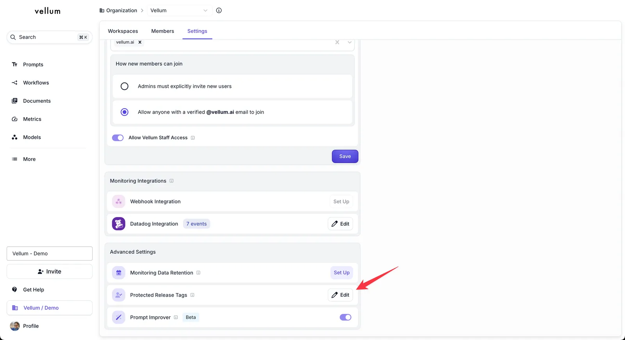
Task: Click the Workflows icon in sidebar
Action: coord(14,83)
